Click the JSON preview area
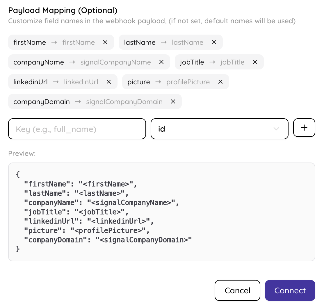This screenshot has width=324, height=307. click(x=162, y=211)
